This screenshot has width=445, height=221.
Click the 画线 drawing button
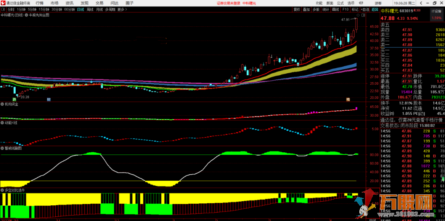pyautogui.click(x=335, y=9)
